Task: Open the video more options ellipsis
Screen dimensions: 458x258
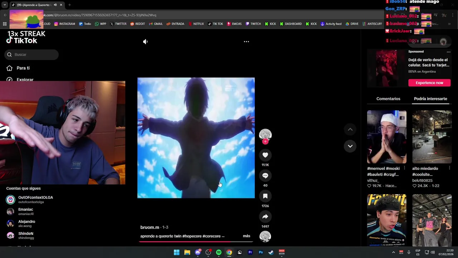Action: [x=246, y=42]
